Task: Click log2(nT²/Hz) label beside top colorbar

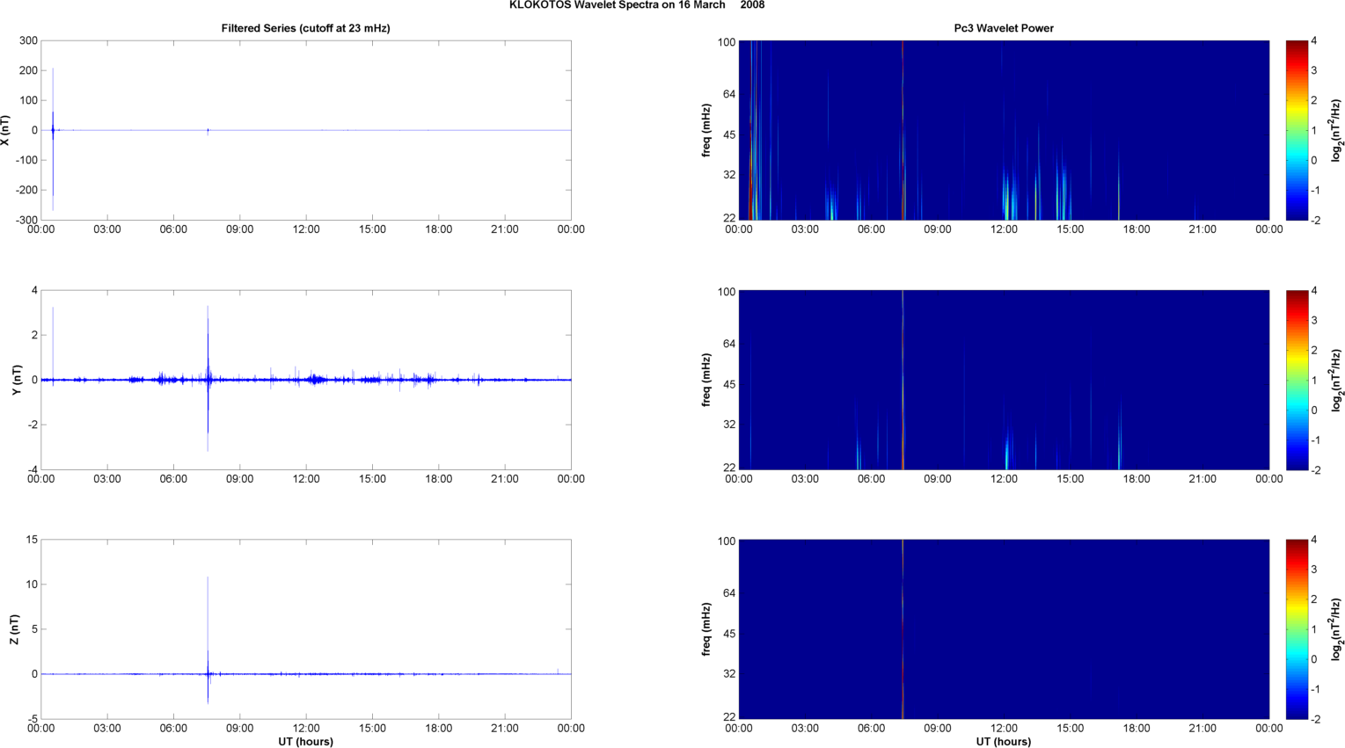Action: pyautogui.click(x=1336, y=130)
